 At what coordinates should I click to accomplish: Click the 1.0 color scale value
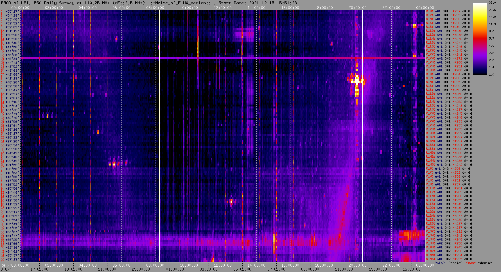pos(491,74)
